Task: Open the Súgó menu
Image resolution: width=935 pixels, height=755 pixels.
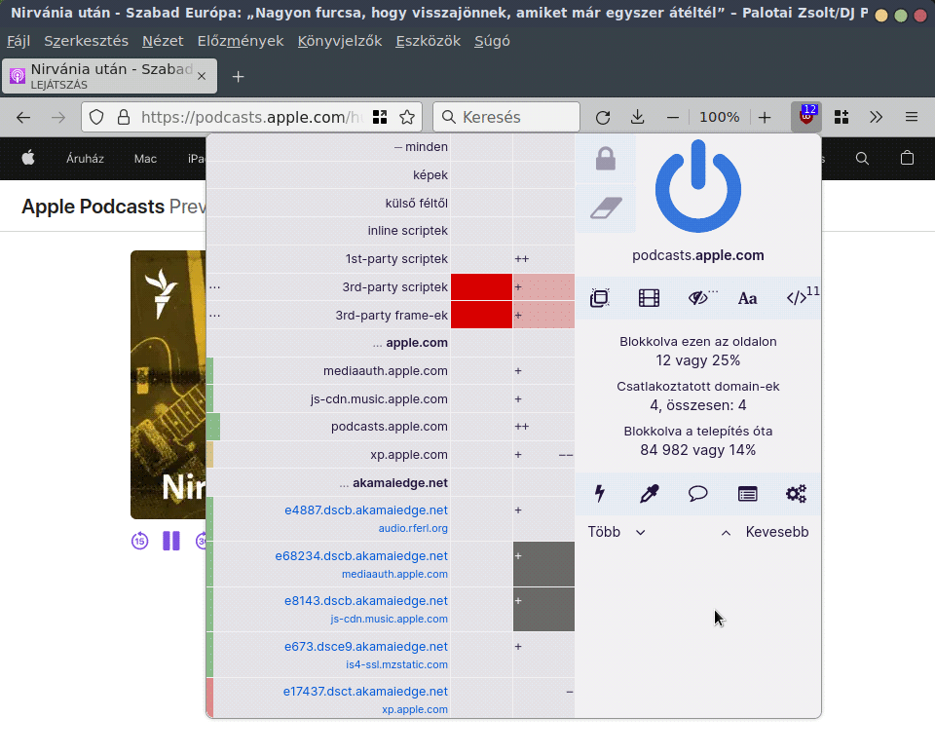Action: pyautogui.click(x=492, y=41)
